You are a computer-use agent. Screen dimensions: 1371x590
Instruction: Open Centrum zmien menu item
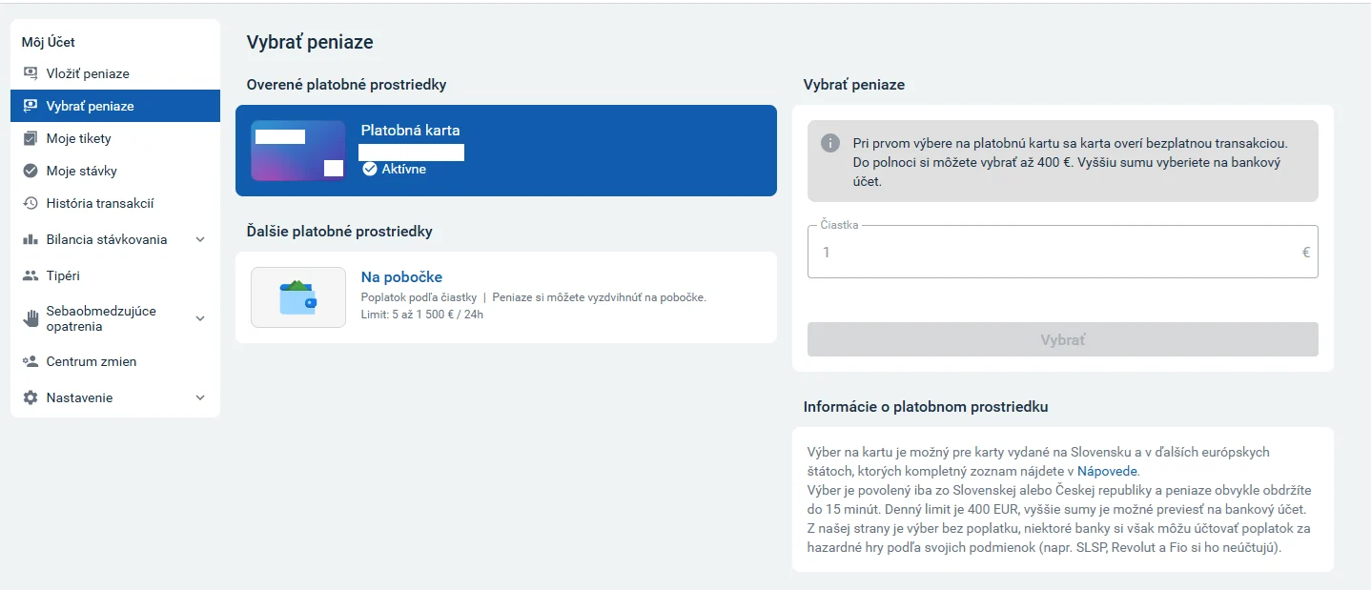(115, 361)
